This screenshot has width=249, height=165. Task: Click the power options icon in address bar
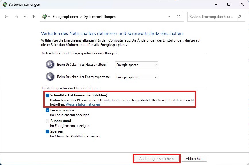pos(44,17)
